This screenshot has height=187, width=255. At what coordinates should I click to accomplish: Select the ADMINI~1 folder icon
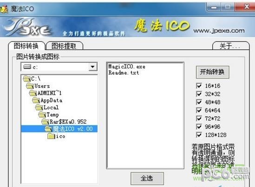click(33, 93)
